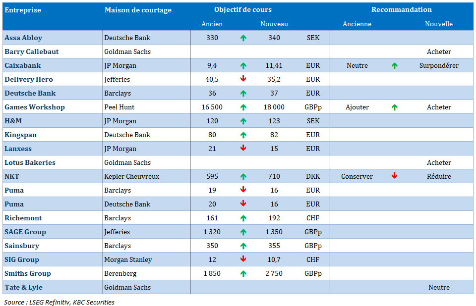Click the Entreprise column header
The width and height of the screenshot is (476, 306).
23,10
